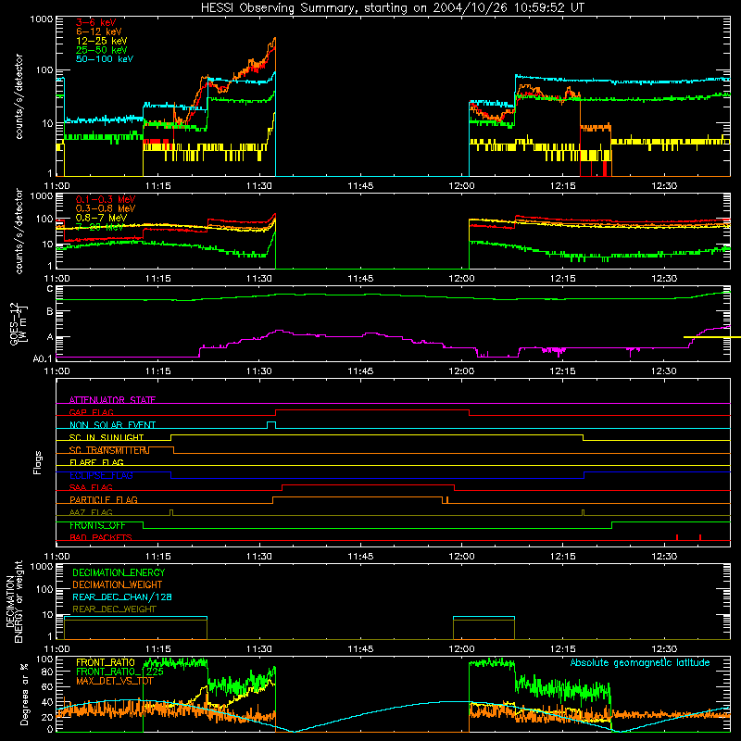This screenshot has width=741, height=741.
Task: Click the Flags vertical axis title
Action: coord(38,462)
